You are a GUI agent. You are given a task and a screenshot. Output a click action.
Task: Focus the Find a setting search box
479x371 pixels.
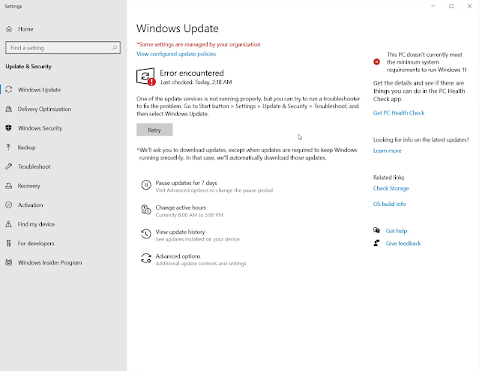coord(63,48)
